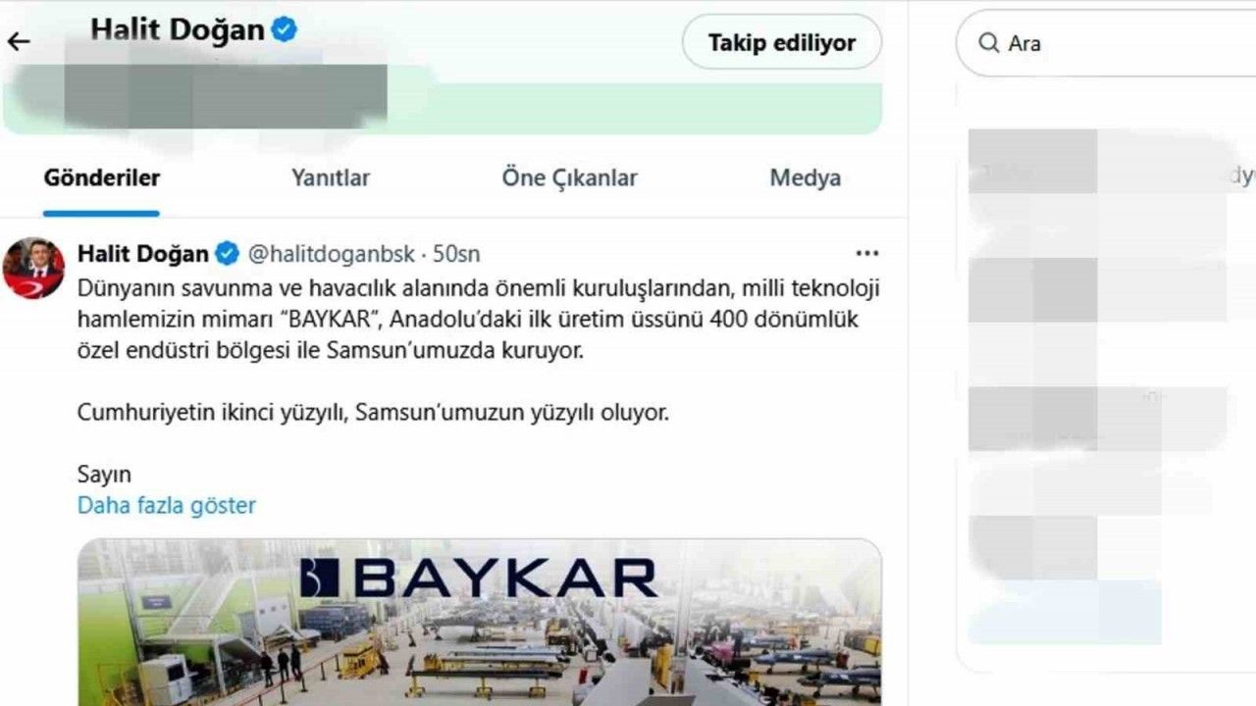
Task: Toggle the Takip ediliyor follow button
Action: point(782,42)
